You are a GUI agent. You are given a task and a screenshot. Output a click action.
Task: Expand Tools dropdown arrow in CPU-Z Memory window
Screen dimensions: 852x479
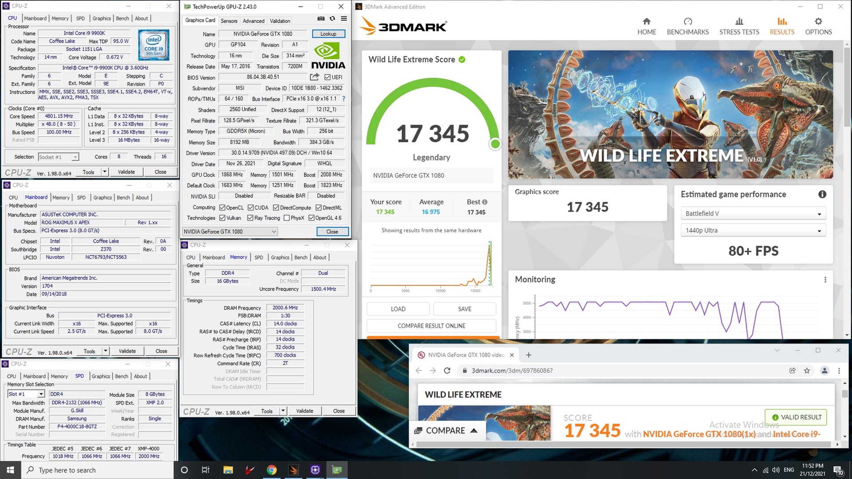point(283,411)
